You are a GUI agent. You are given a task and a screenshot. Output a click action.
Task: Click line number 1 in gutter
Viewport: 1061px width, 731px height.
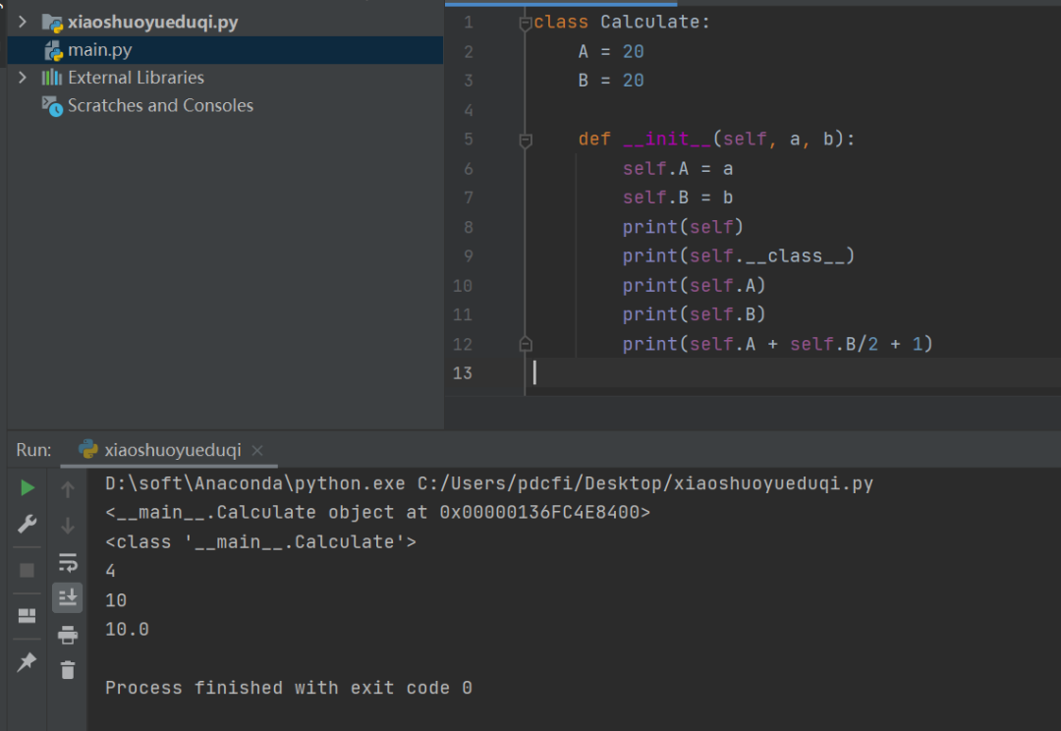pos(469,23)
